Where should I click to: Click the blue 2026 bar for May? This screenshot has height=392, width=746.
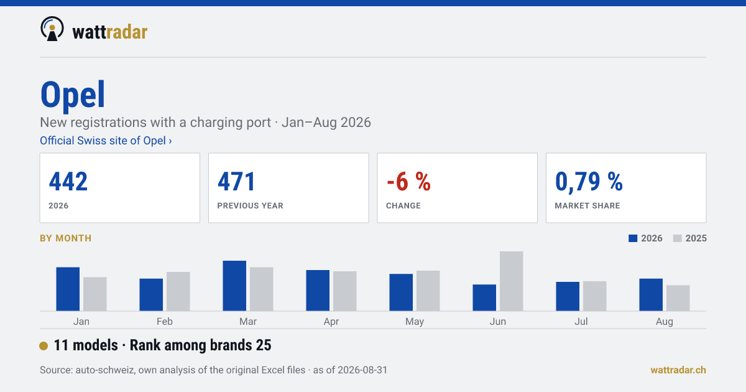[401, 292]
